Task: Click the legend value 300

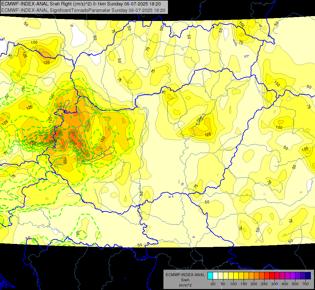Action: tap(274, 284)
